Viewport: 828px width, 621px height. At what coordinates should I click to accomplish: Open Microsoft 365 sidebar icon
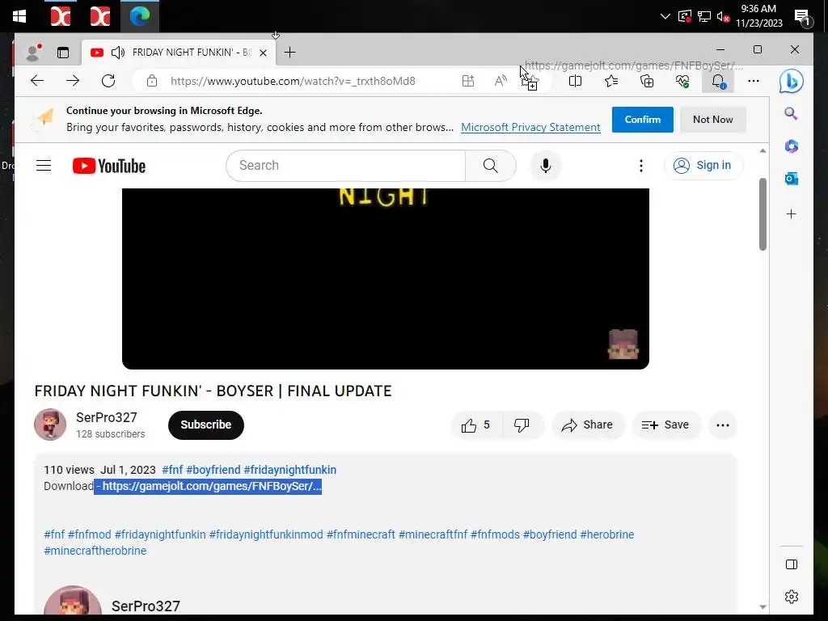(x=791, y=146)
